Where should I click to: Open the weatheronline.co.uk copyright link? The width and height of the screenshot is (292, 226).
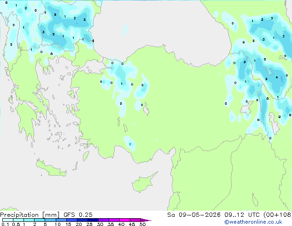point(253,222)
